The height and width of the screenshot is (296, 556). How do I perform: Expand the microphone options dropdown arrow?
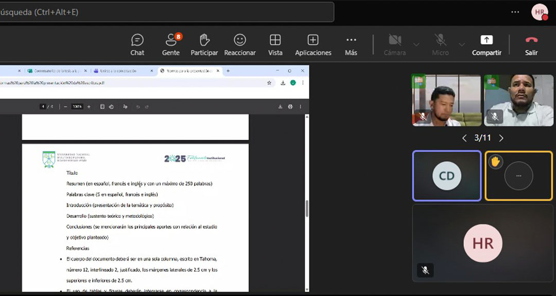(x=462, y=44)
